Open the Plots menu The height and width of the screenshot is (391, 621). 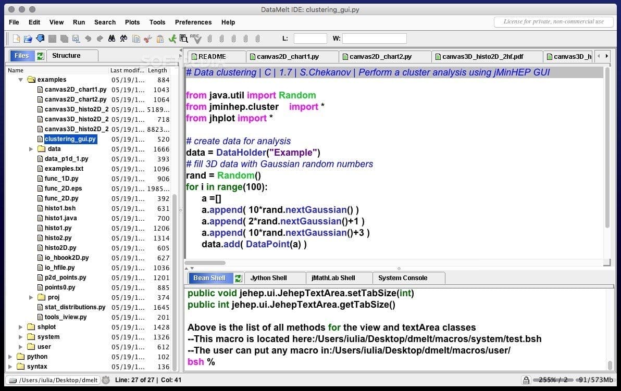pos(132,22)
